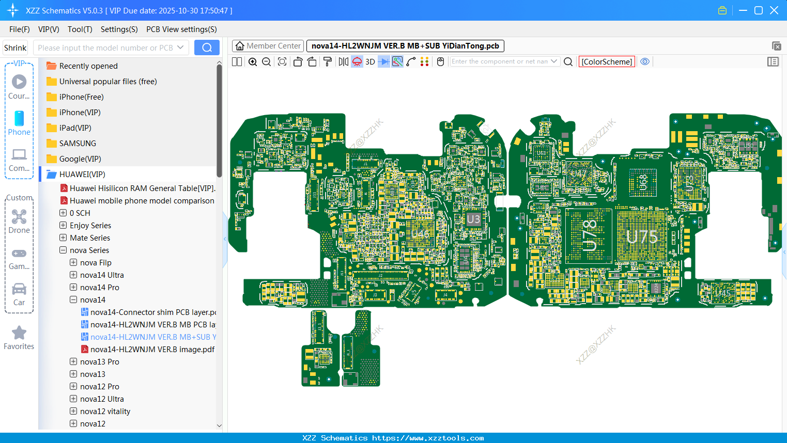This screenshot has height=443, width=787.
Task: Click the mouse settings icon
Action: point(440,62)
